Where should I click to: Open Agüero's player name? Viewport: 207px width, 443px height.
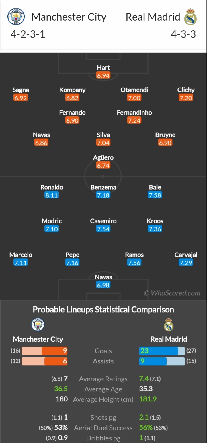[103, 157]
